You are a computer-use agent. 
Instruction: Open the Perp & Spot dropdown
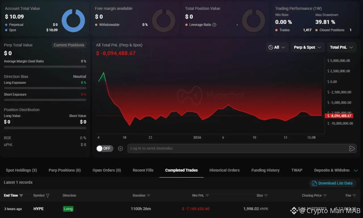308,47
